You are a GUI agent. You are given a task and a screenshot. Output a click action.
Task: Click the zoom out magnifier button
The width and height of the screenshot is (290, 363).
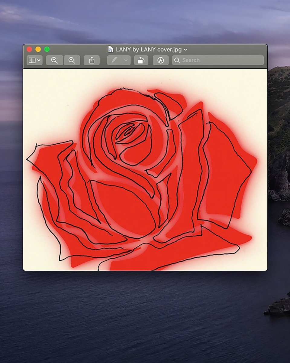pos(55,60)
